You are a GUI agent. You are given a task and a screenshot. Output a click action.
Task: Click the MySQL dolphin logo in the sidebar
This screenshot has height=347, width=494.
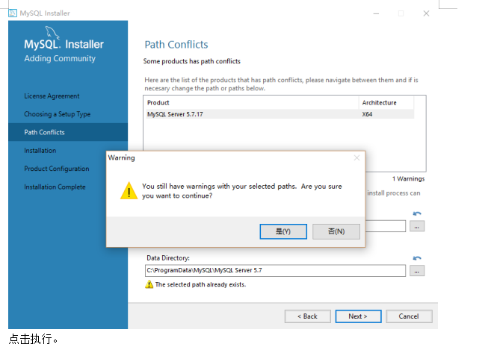[x=52, y=32]
